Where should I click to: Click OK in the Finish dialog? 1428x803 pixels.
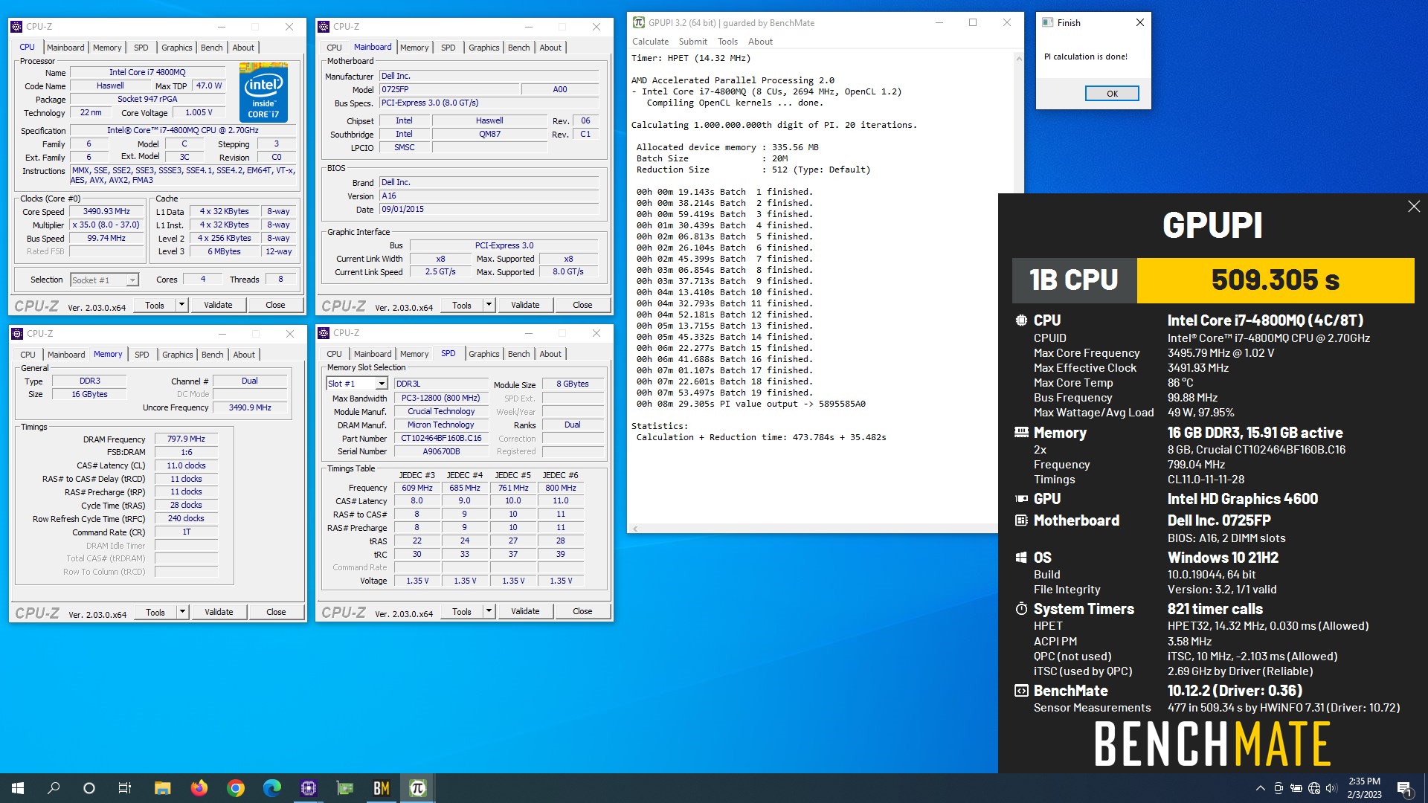tap(1112, 94)
